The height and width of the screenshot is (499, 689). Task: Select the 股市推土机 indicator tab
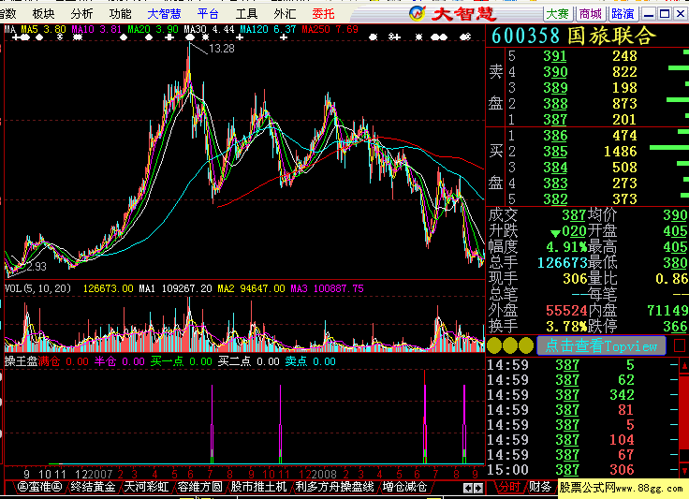(258, 487)
